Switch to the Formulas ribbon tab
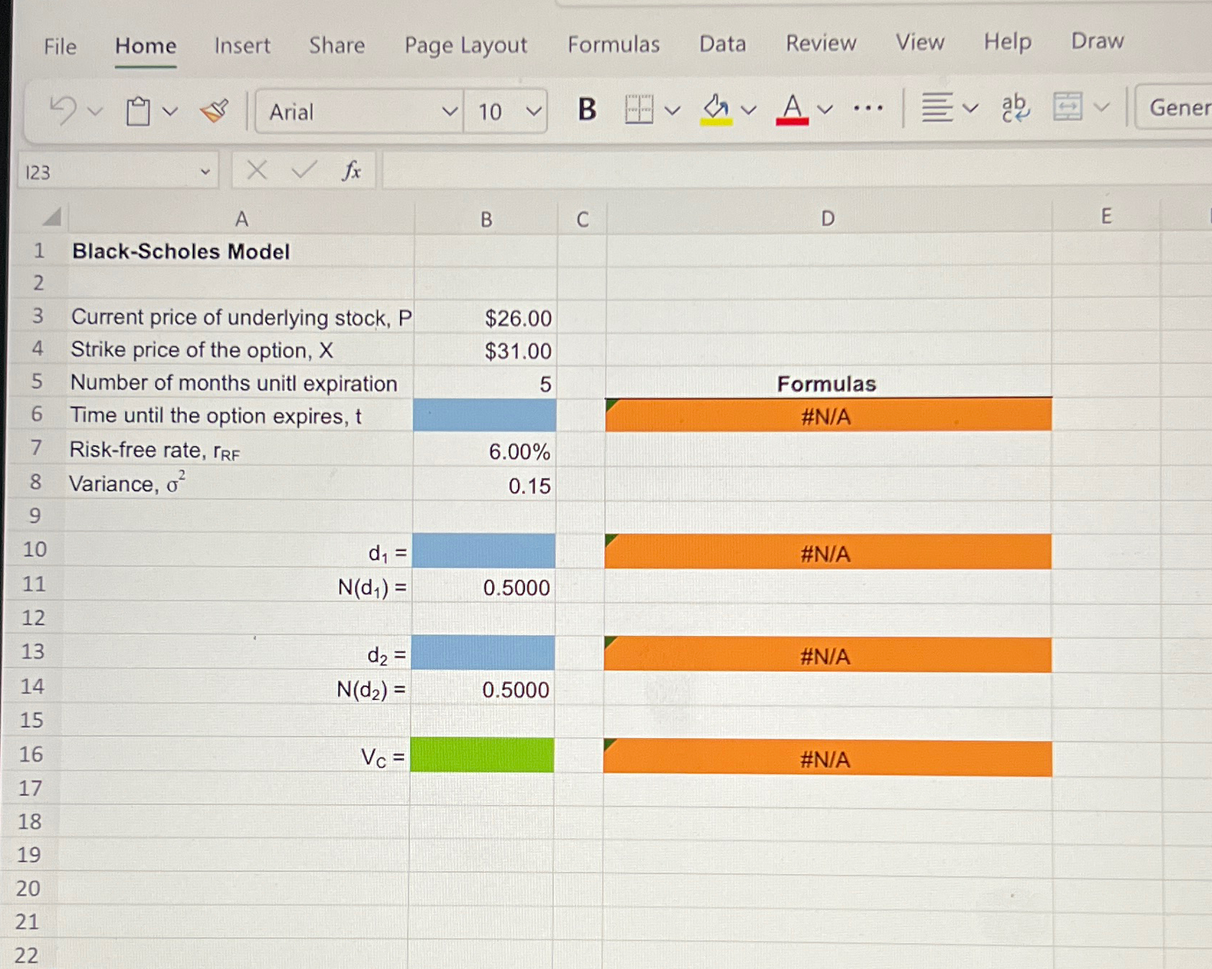The width and height of the screenshot is (1212, 969). [614, 43]
